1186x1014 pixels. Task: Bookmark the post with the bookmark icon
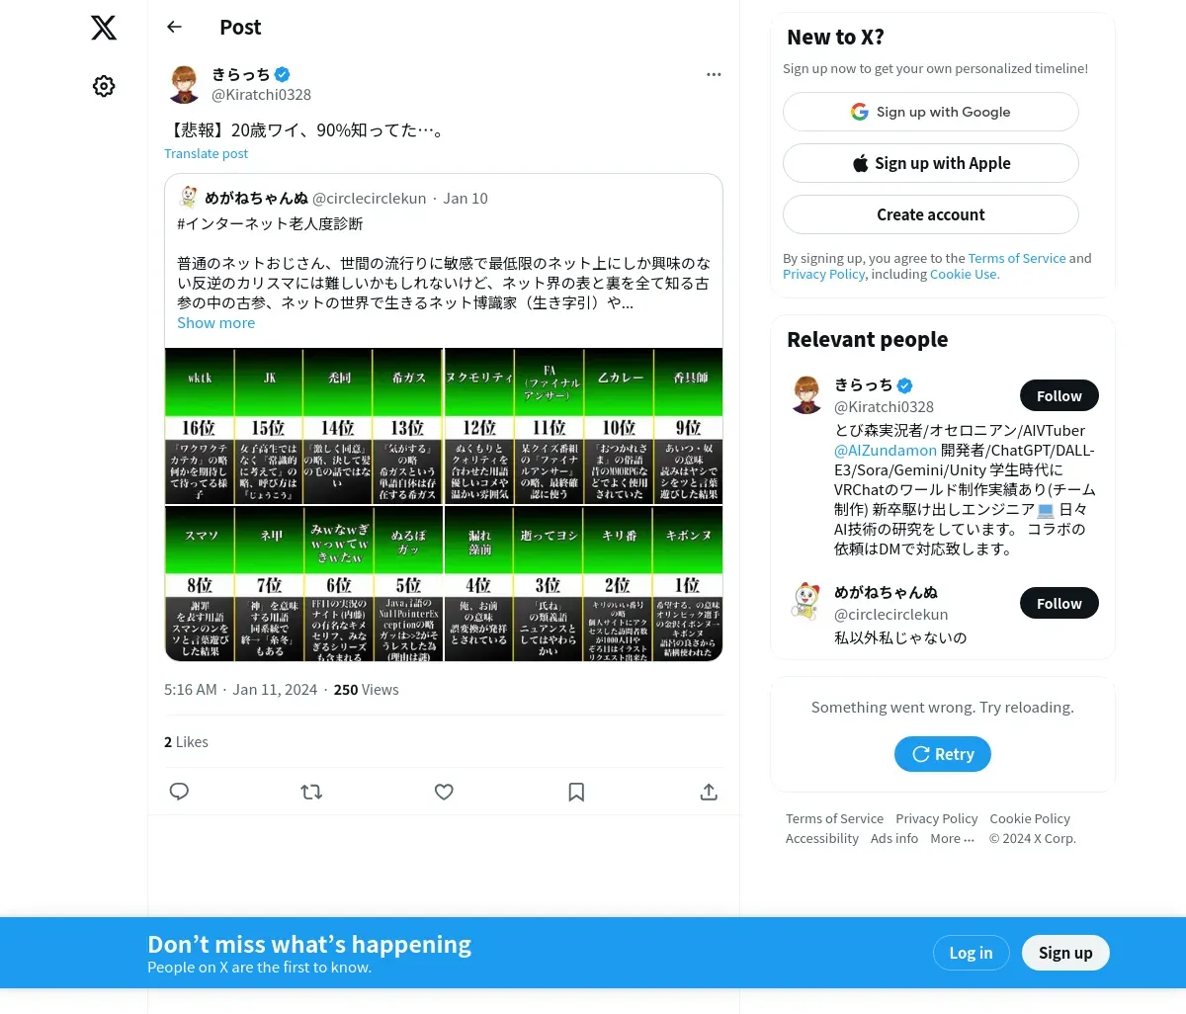point(576,792)
